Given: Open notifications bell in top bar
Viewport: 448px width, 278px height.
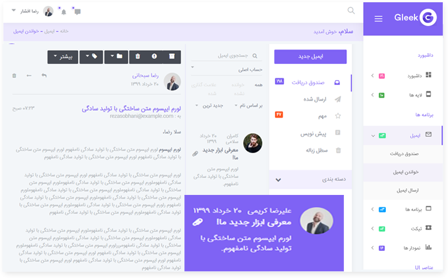Looking at the screenshot, I should (63, 11).
